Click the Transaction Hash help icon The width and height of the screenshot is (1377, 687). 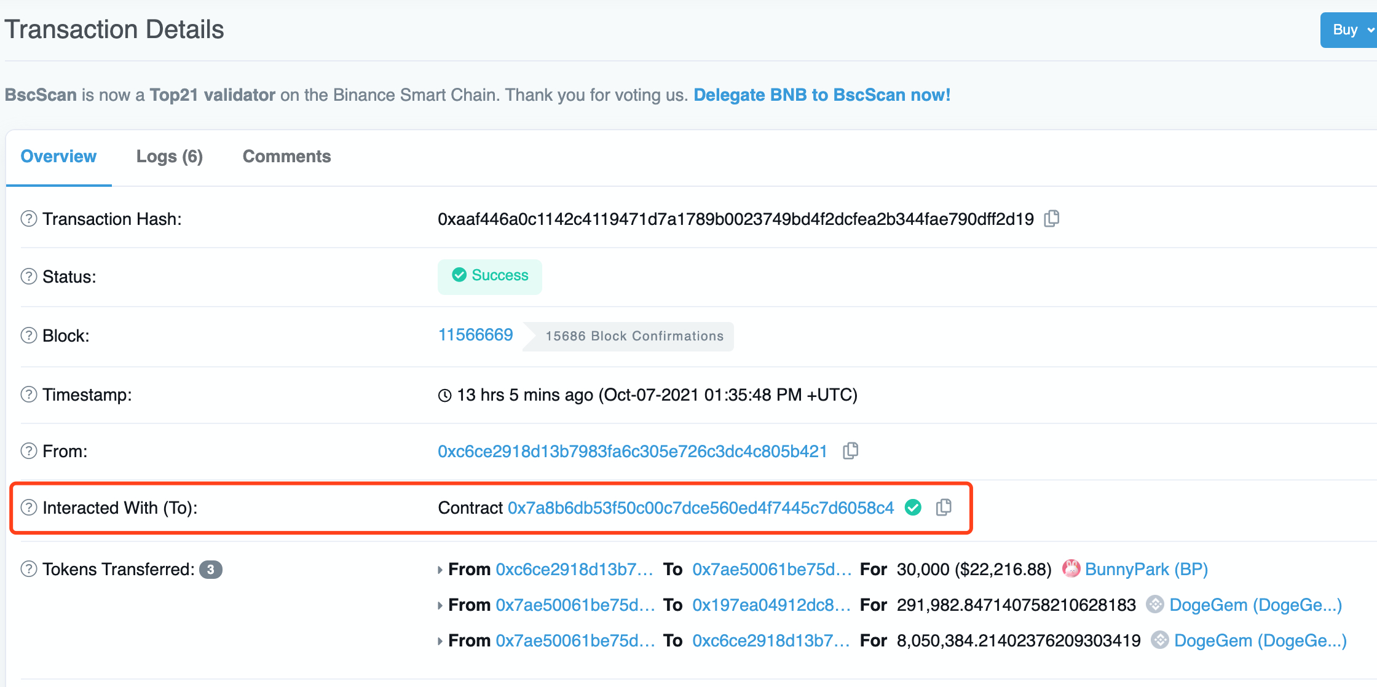[29, 219]
